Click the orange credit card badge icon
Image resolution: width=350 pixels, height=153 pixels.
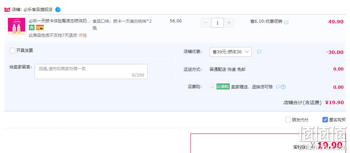pos(40,28)
